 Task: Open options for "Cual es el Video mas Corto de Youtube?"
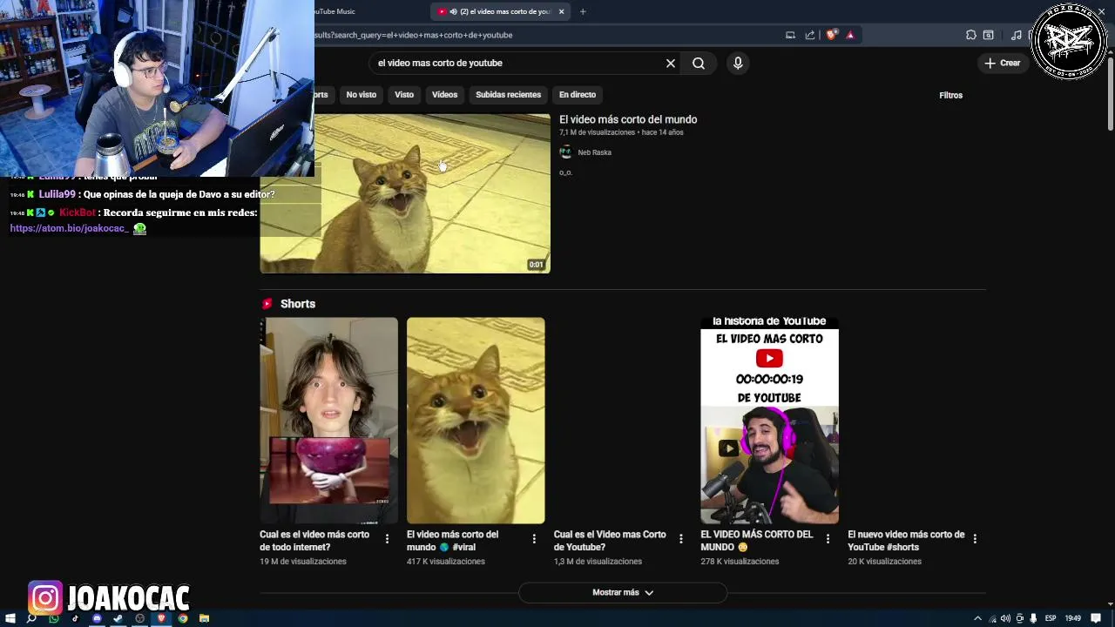[681, 539]
